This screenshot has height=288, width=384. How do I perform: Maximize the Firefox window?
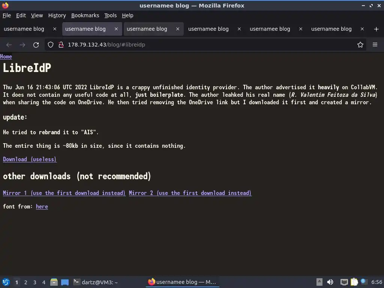371,5
